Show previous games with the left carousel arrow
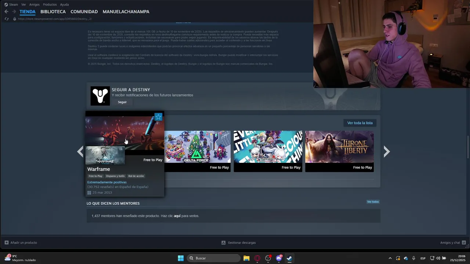470x264 pixels. [80, 151]
